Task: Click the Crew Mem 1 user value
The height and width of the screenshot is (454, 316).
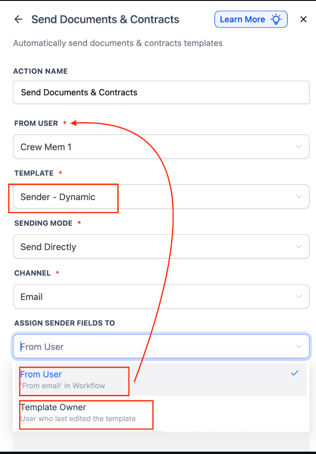Action: [46, 147]
